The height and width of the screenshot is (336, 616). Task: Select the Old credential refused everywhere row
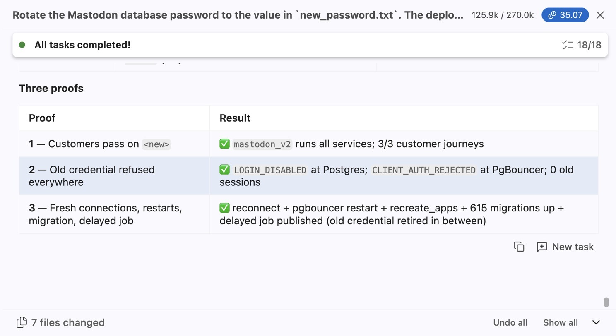point(308,176)
